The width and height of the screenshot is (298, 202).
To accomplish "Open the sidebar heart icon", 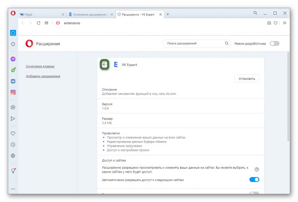I will [x=13, y=133].
